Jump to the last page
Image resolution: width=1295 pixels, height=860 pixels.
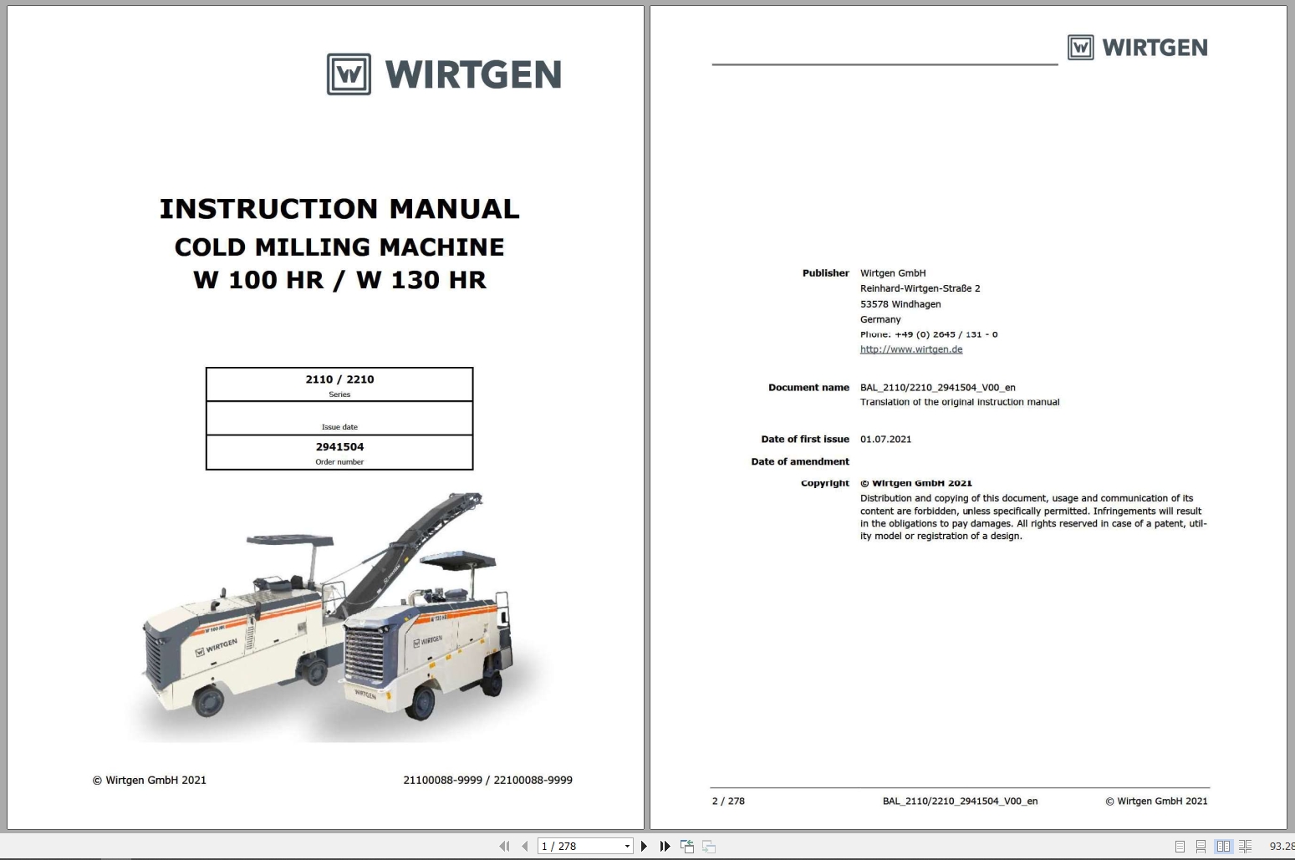(665, 846)
